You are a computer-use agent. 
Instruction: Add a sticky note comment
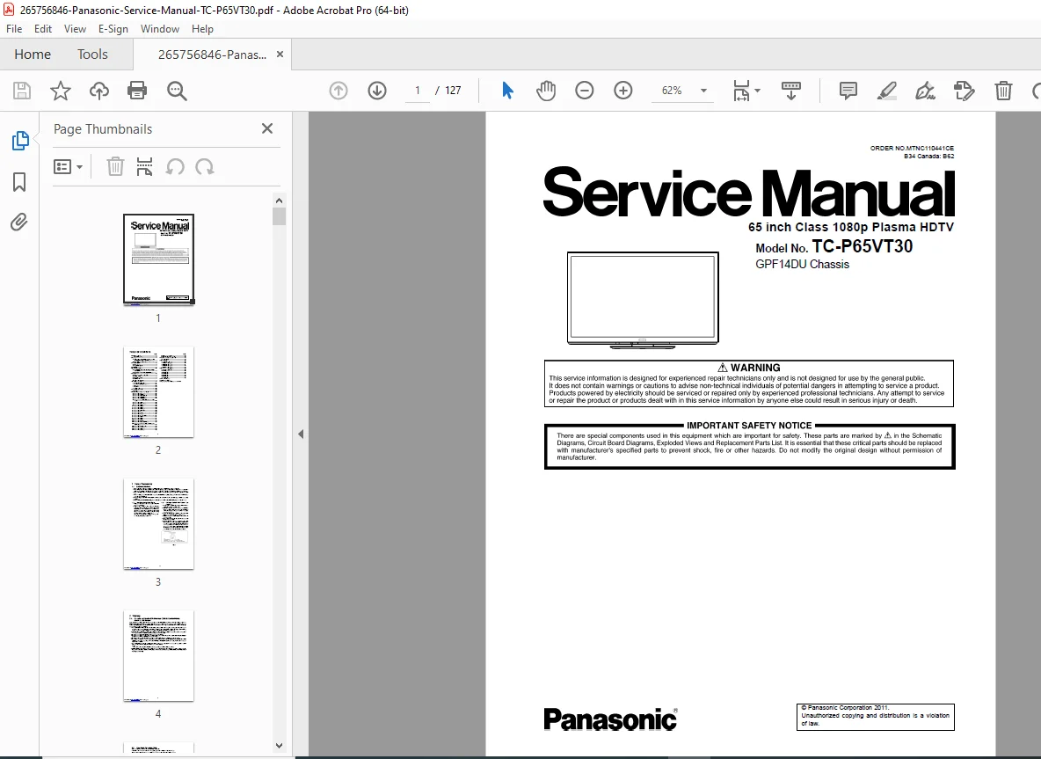pyautogui.click(x=848, y=91)
